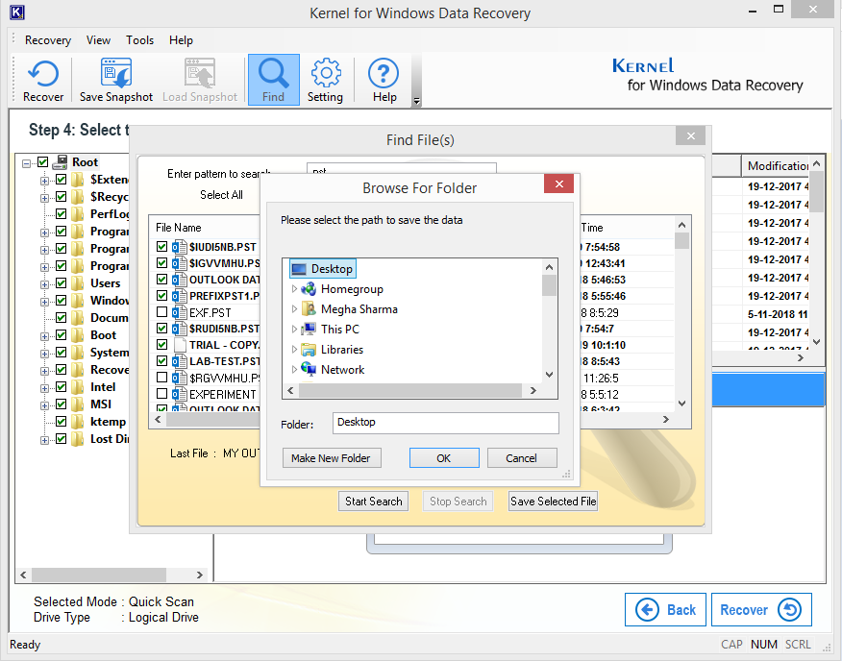The height and width of the screenshot is (661, 842).
Task: Click the Kernel app icon in title bar
Action: (x=16, y=12)
